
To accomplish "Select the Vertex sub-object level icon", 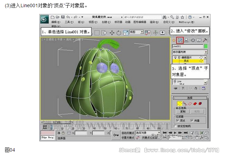I will click(179, 103).
